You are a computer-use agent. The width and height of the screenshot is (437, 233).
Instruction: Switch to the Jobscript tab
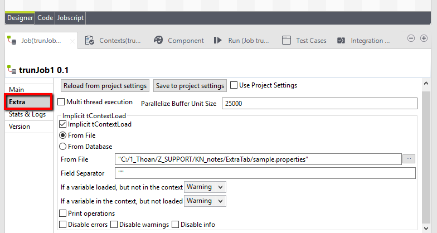tap(70, 18)
